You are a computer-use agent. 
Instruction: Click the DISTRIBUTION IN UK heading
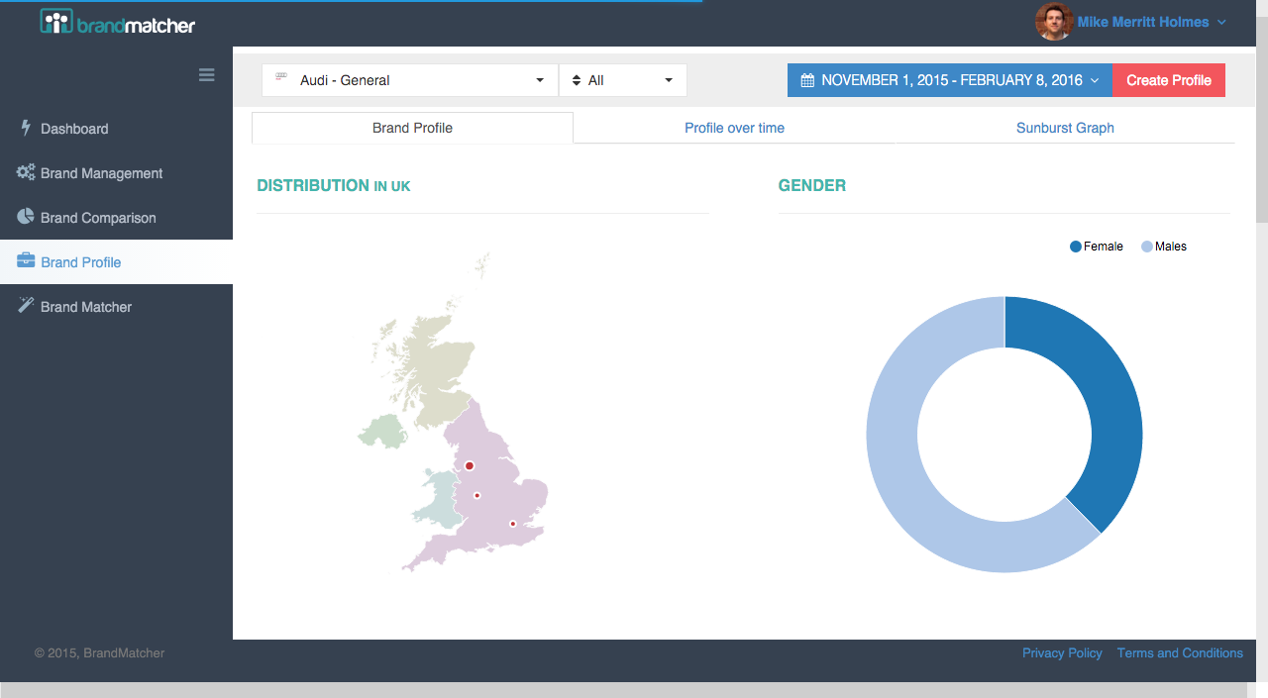334,185
